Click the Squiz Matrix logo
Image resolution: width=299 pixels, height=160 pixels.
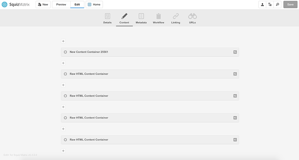16,4
